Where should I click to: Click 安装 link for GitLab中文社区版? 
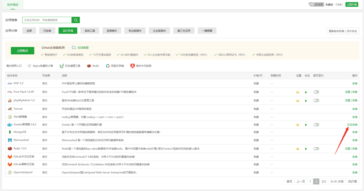tap(355, 157)
